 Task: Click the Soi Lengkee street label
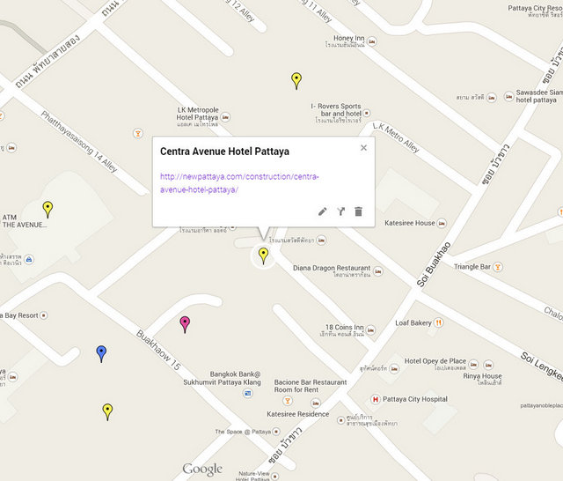click(x=542, y=366)
